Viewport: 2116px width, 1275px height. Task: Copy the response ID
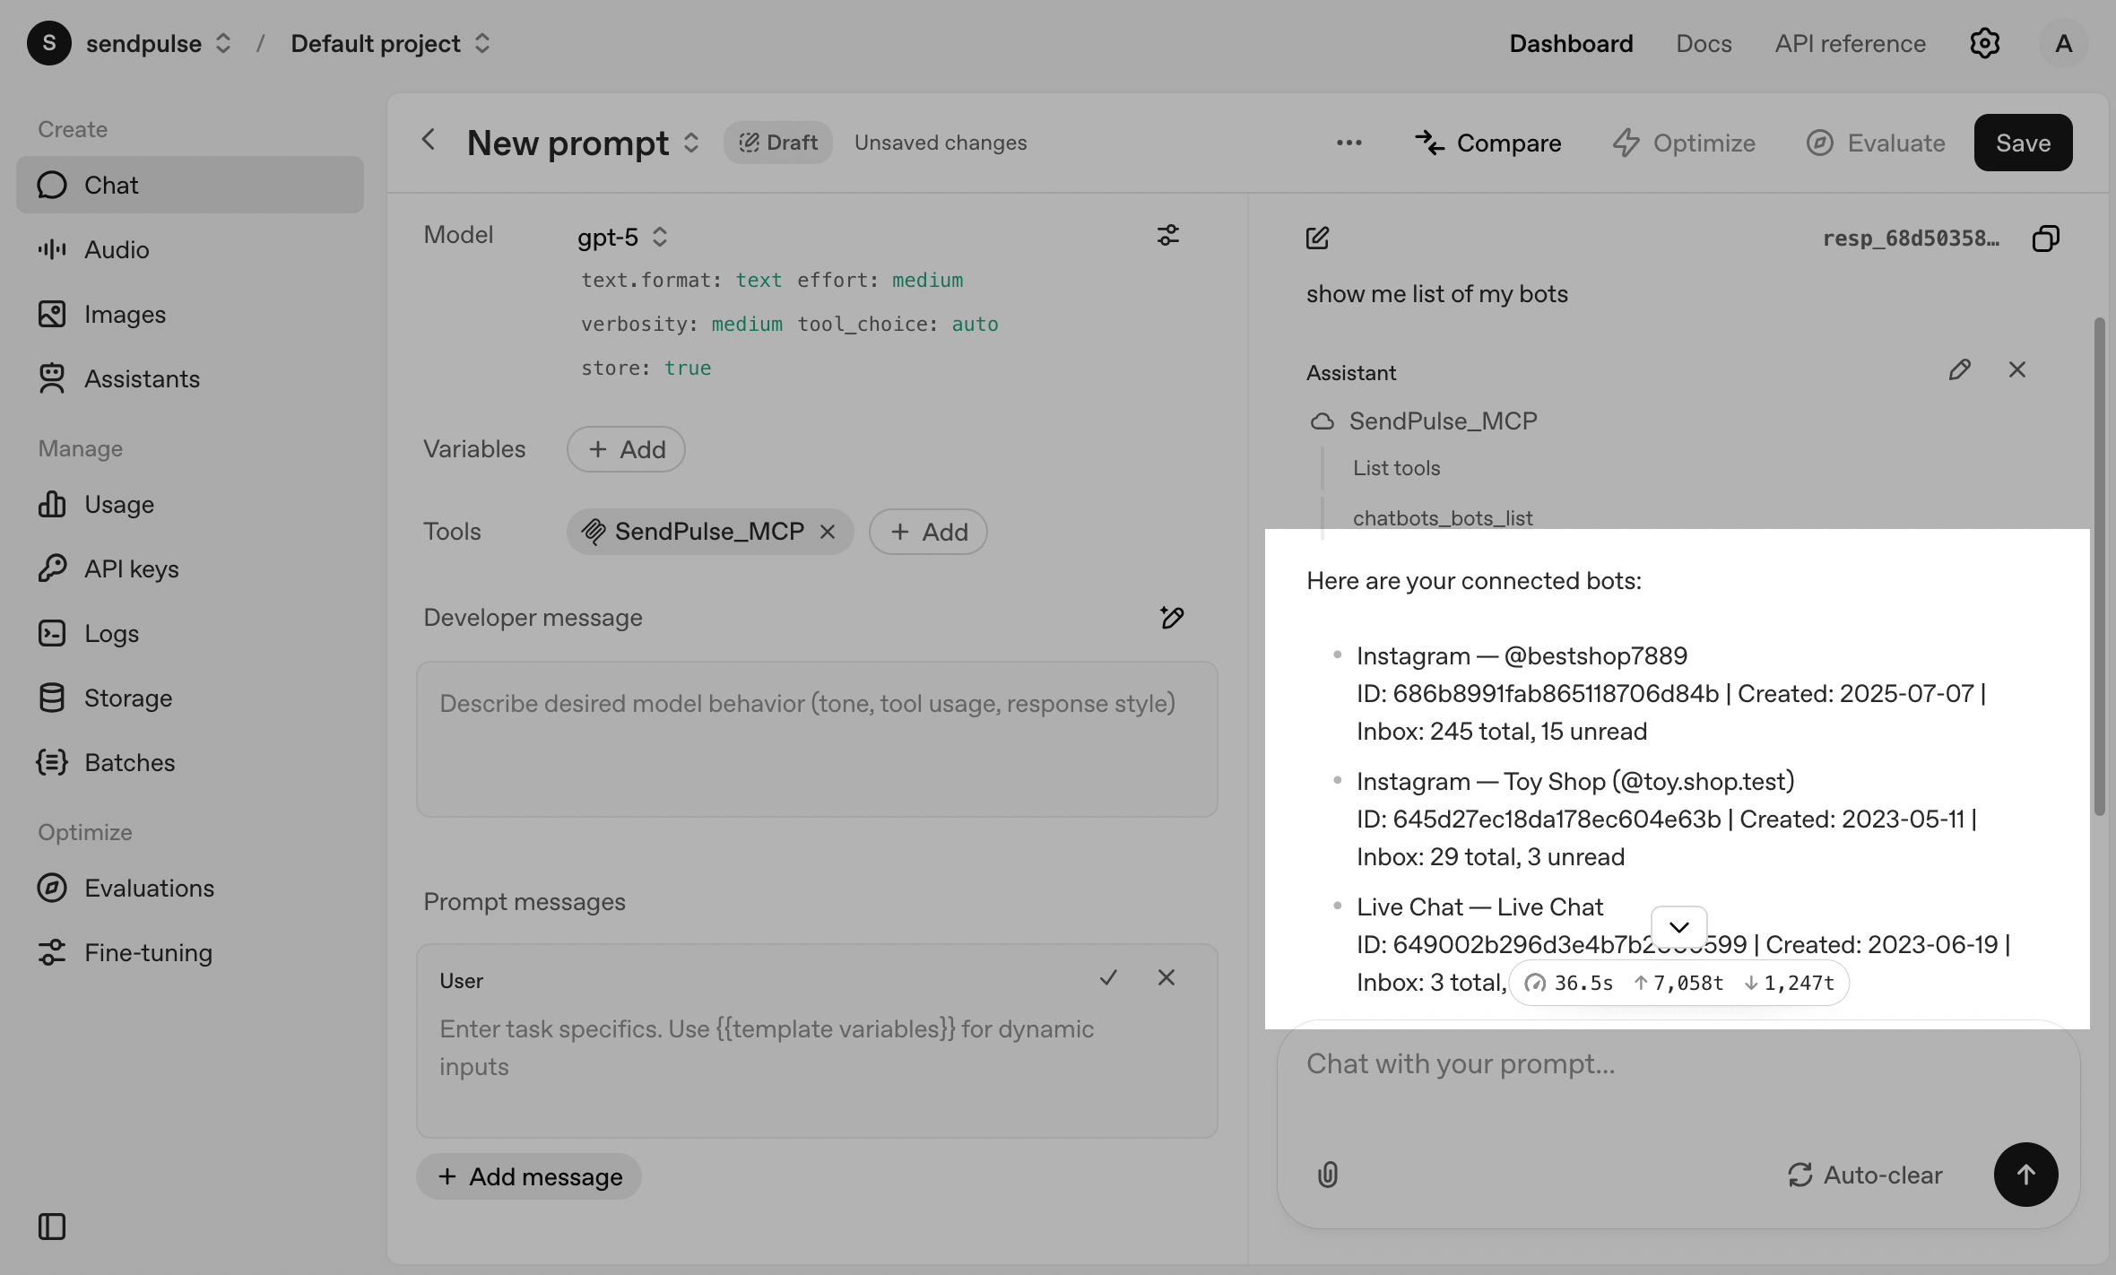click(2045, 239)
